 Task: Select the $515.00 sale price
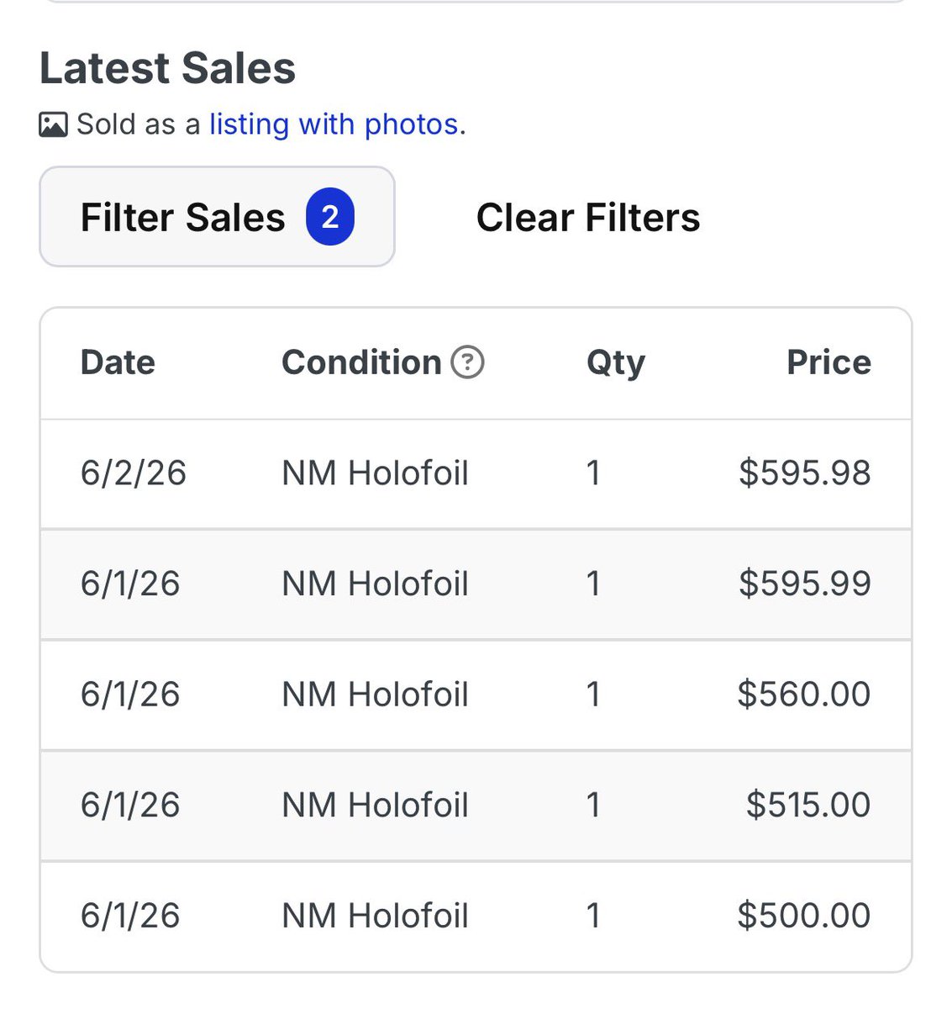808,805
